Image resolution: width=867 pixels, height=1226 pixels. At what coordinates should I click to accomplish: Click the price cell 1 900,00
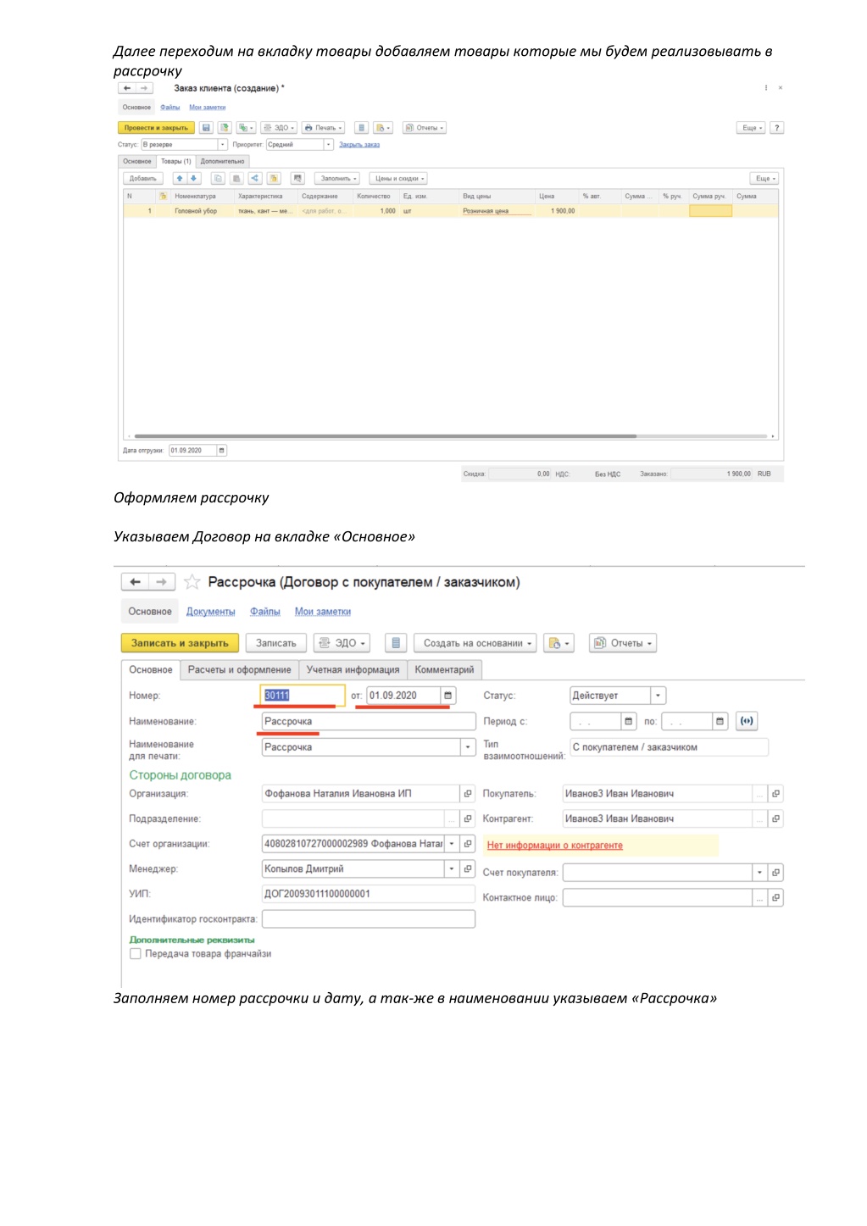pos(556,211)
